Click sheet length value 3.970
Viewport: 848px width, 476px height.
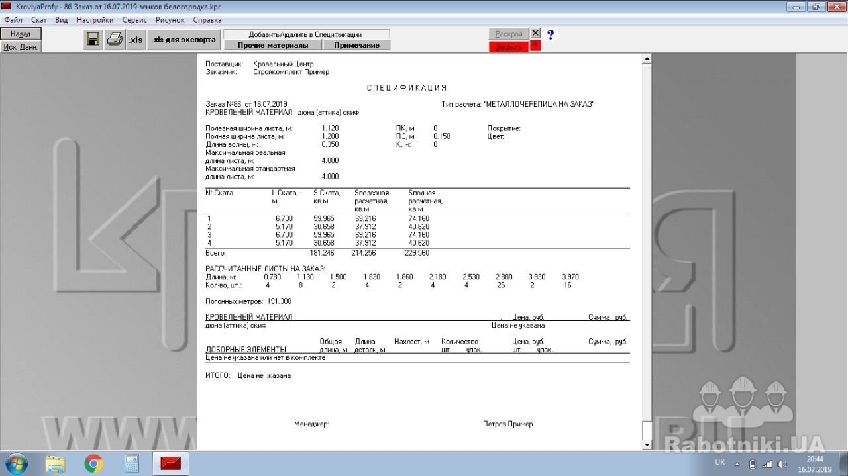570,277
